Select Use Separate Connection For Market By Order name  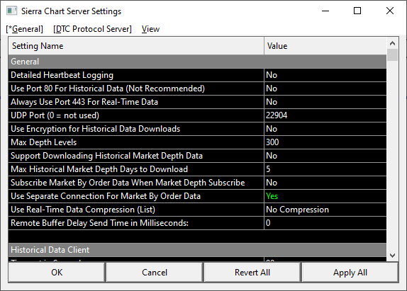coord(136,196)
